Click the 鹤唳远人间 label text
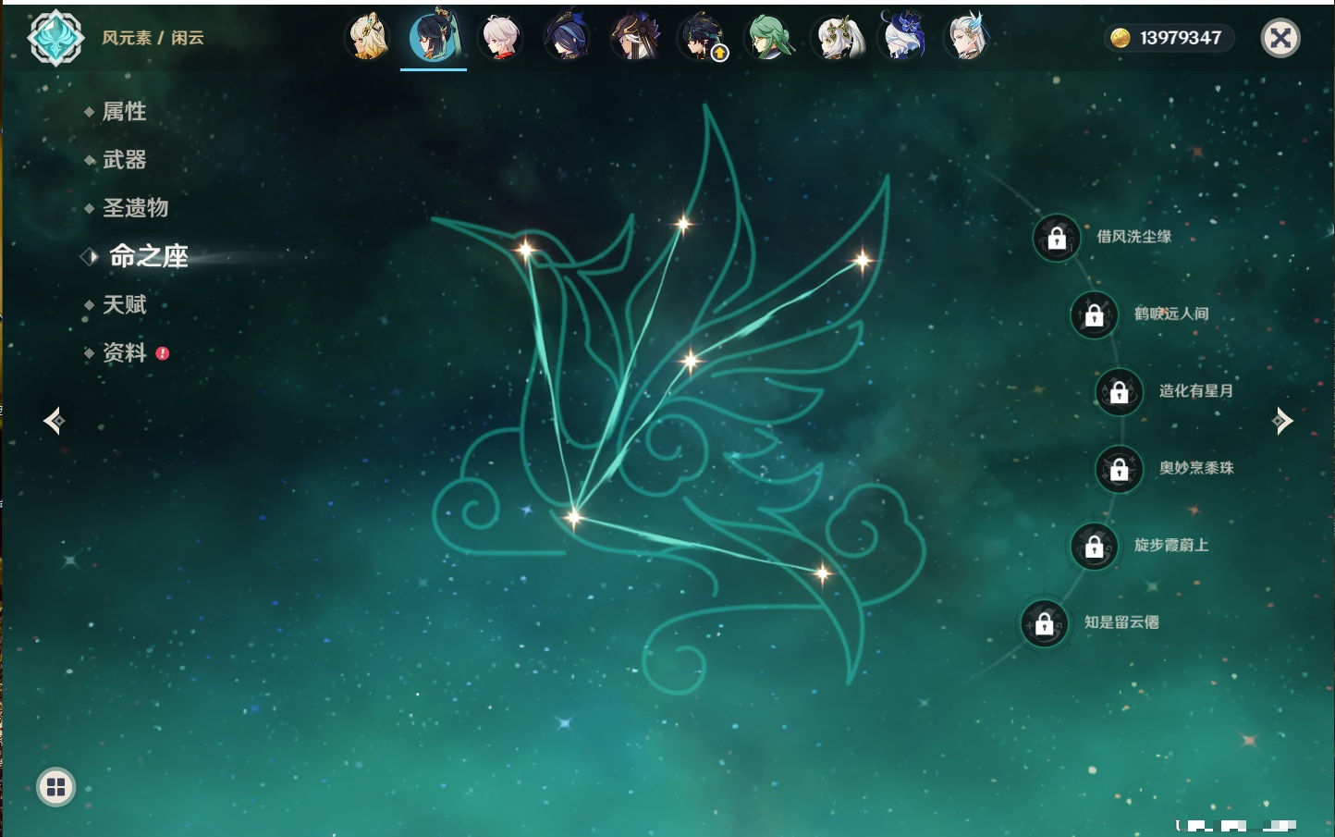1335x837 pixels. [x=1171, y=314]
